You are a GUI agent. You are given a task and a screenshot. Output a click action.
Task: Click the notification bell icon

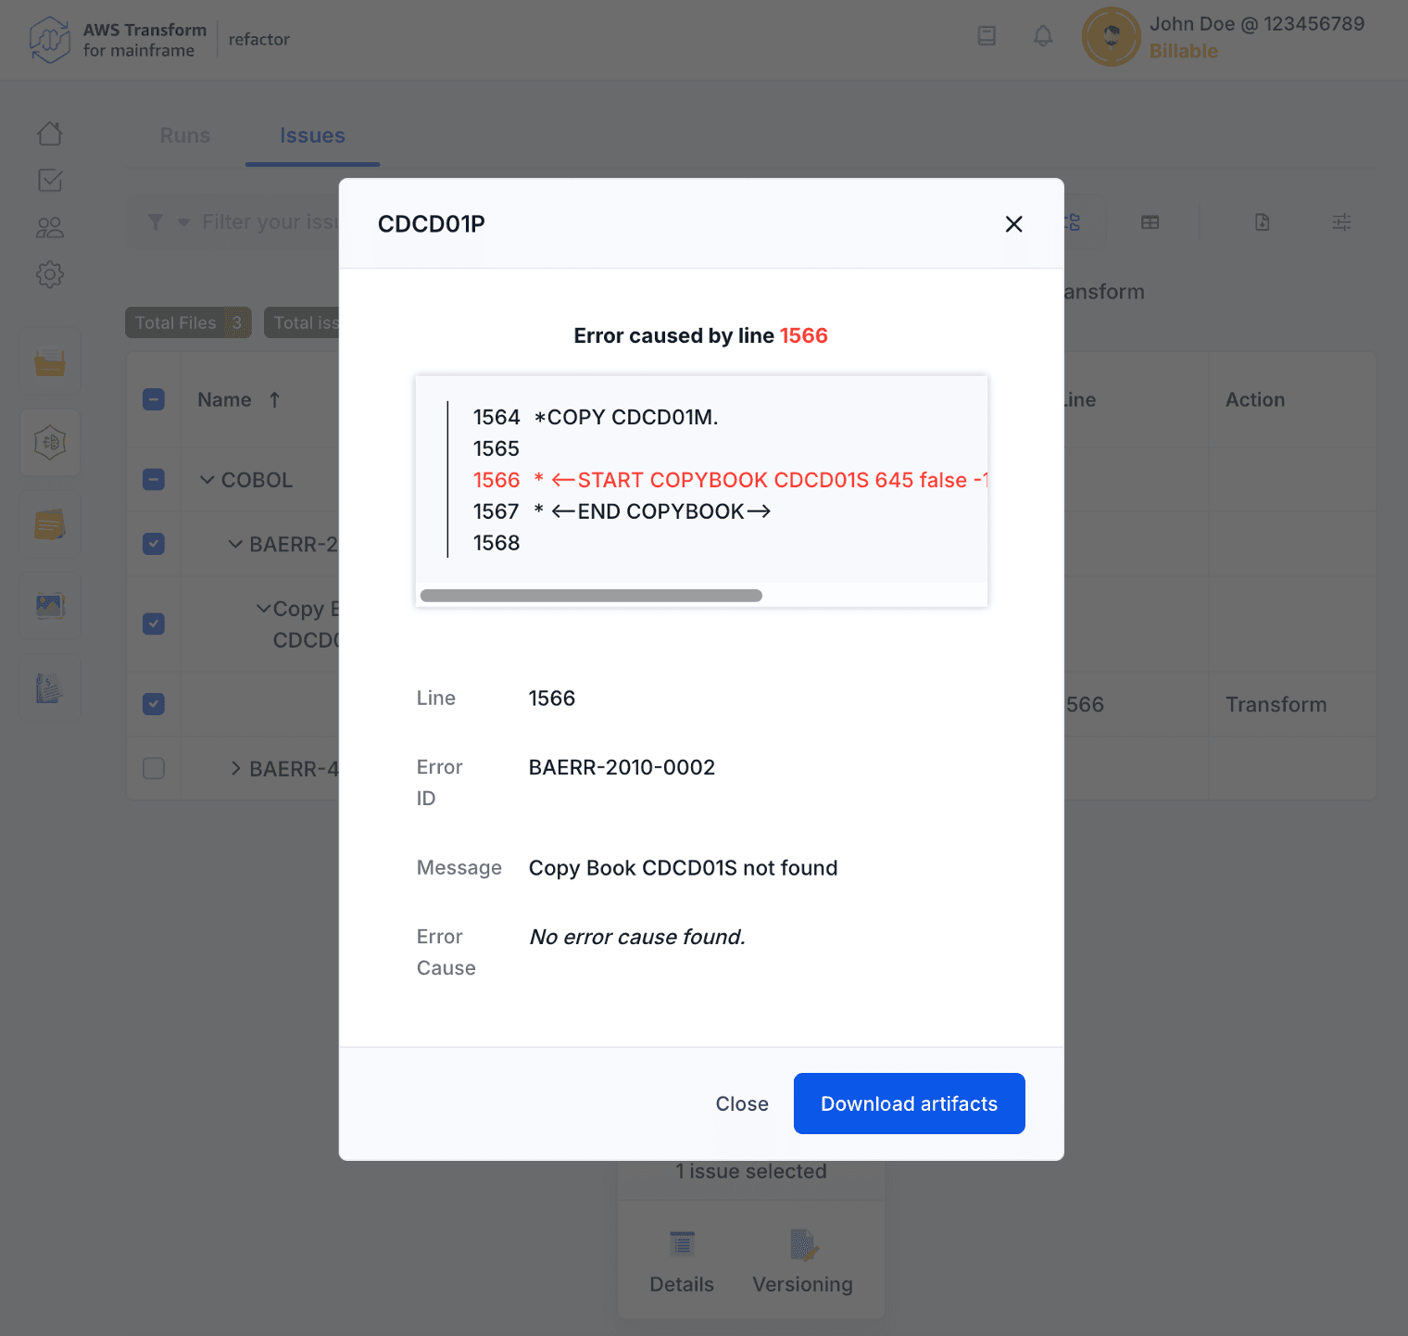(x=1043, y=36)
